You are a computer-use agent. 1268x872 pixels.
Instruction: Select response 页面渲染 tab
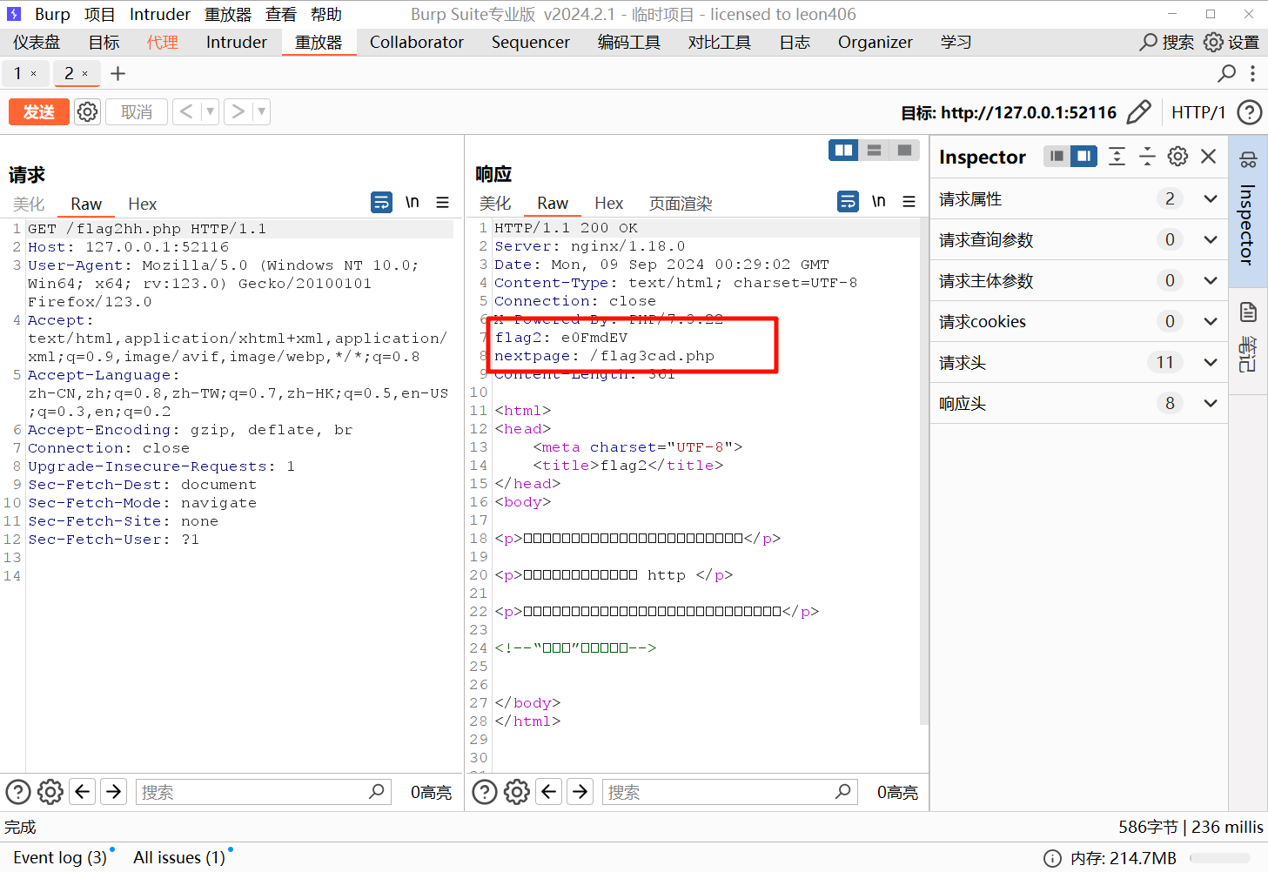click(681, 204)
